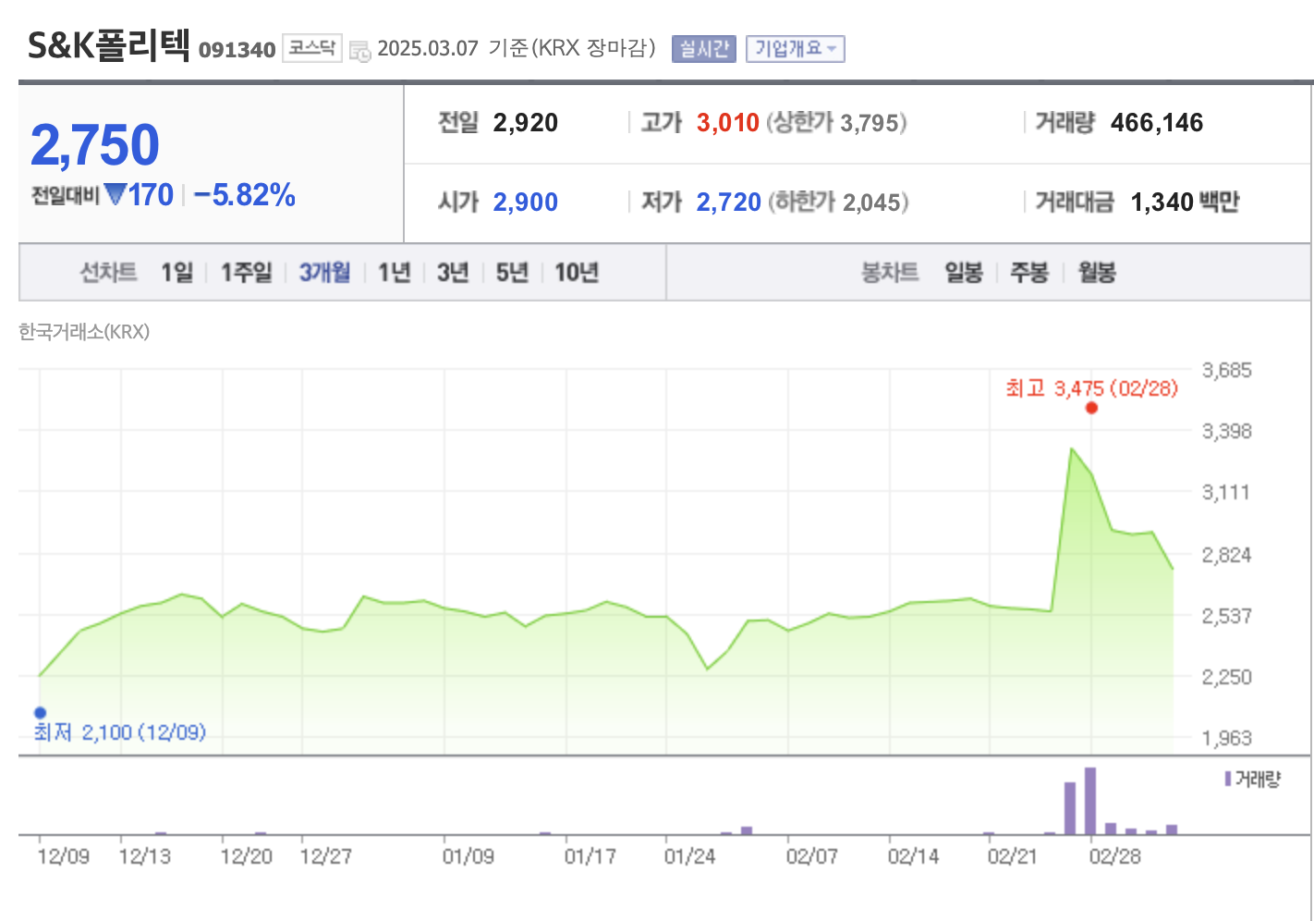Switch to the 월봉 candle chart

(1097, 272)
